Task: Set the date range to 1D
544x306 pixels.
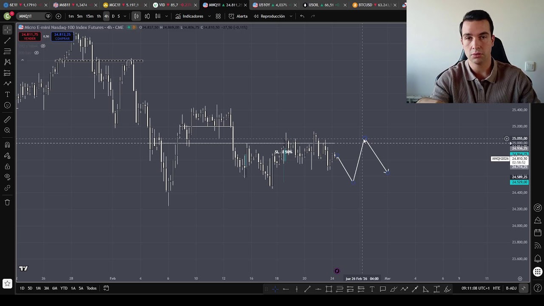Action: 22,288
